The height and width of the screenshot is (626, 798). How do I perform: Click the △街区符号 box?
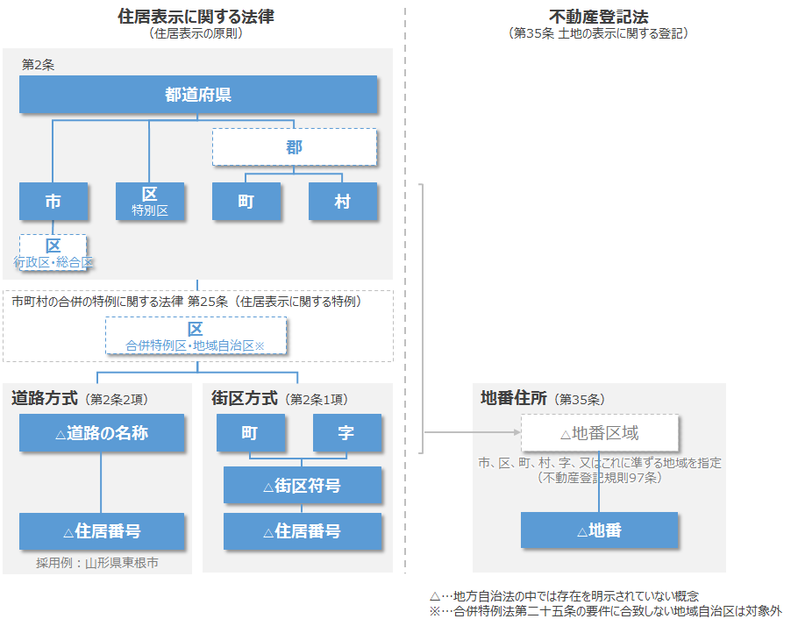[302, 486]
